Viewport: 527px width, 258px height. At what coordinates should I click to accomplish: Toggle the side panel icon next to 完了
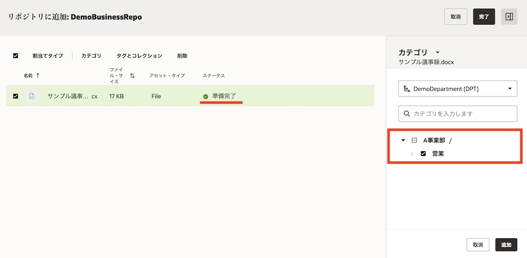click(x=508, y=16)
